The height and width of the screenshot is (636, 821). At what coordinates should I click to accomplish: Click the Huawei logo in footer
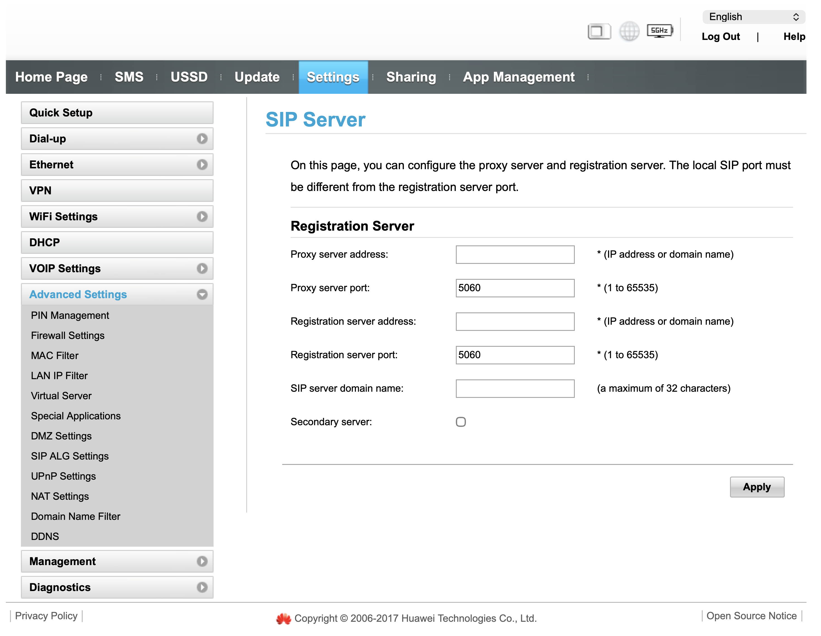coord(283,618)
